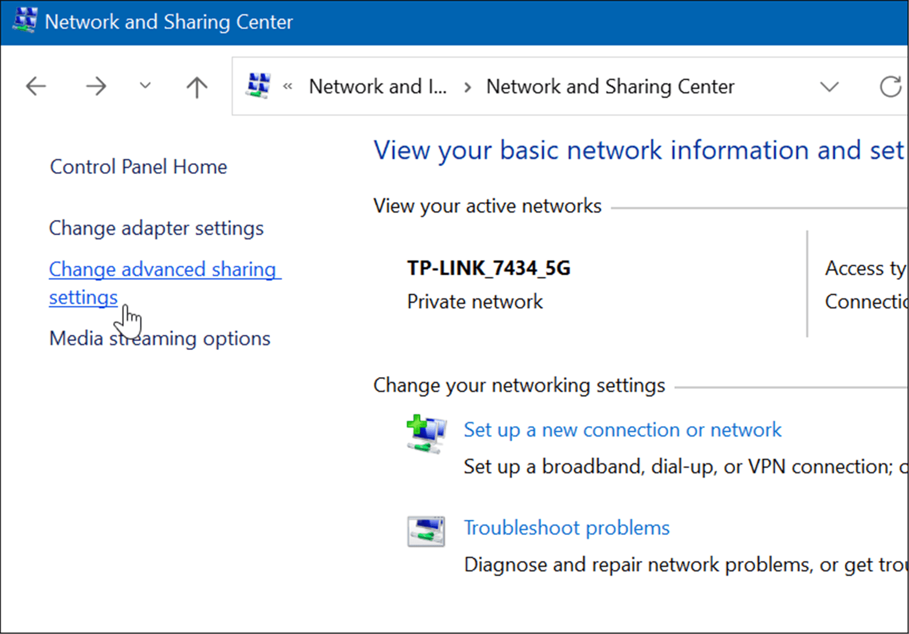Viewport: 909px width, 634px height.
Task: Click the Troubleshoot problems monitor icon
Action: pos(426,531)
